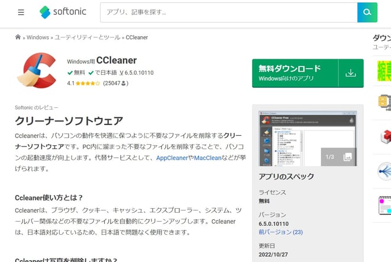
Task: Follow the AppCleaner link
Action: click(172, 158)
